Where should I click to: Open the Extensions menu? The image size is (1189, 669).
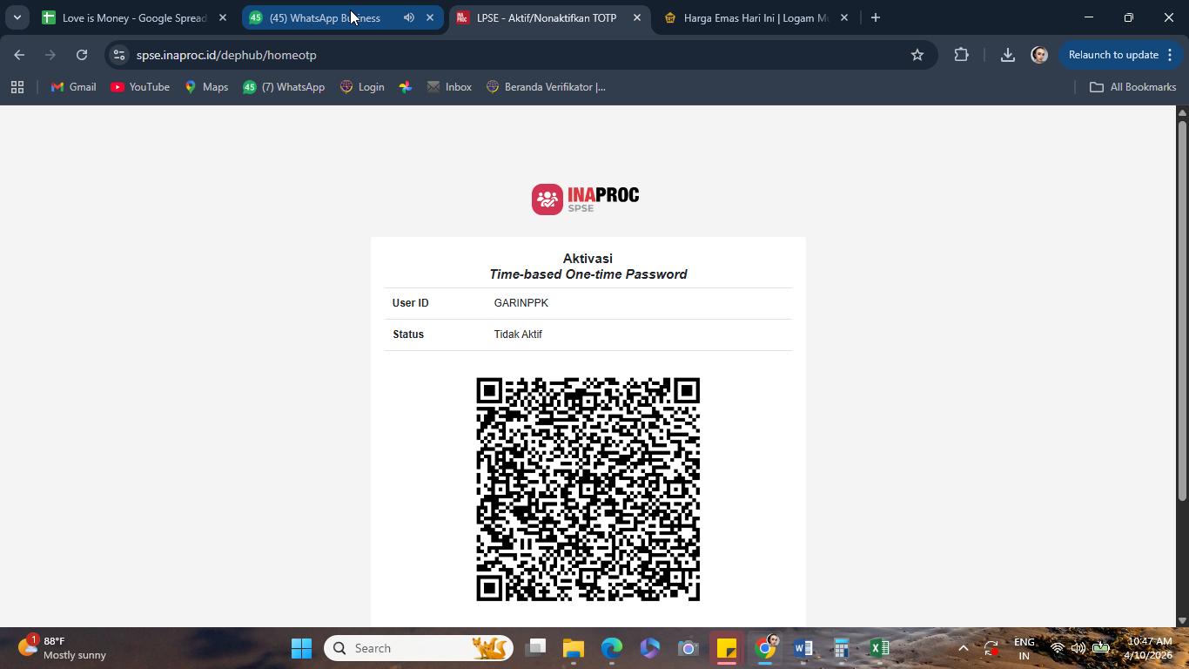(962, 55)
